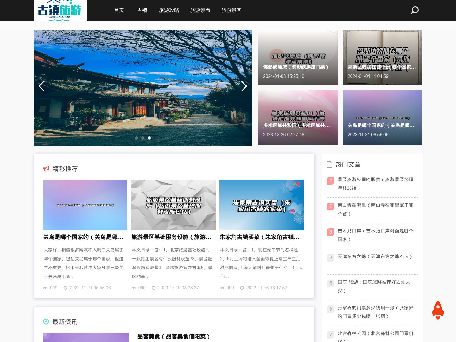Click timestamp 2024-01-03 15:25:16 on featured card
The image size is (456, 342).
pos(284,76)
